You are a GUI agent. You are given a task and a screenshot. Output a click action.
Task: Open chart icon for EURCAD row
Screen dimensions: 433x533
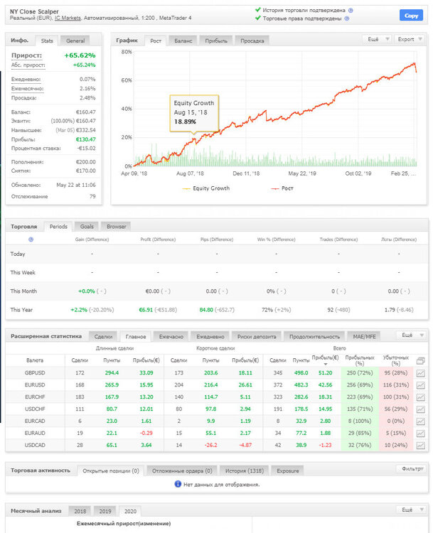point(421,421)
